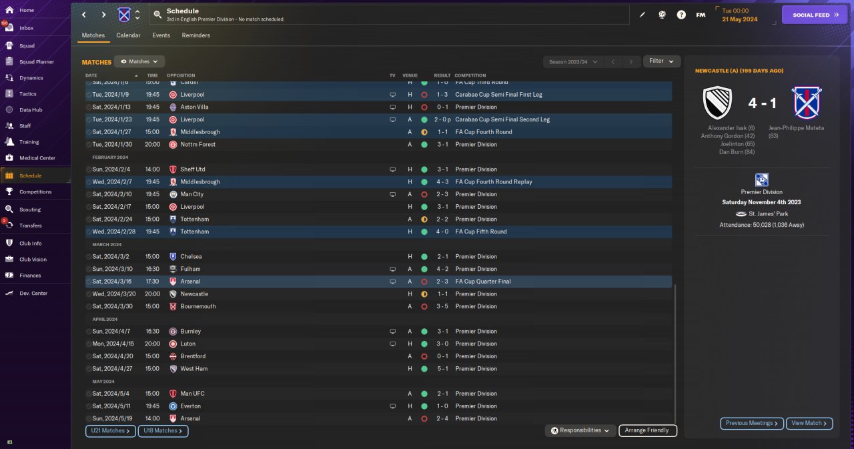Open the Matches view dropdown

pos(139,61)
